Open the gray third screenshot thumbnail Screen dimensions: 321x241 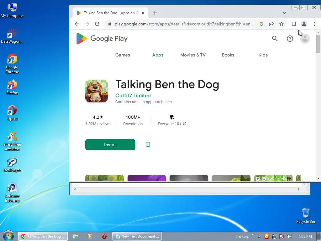coord(189,178)
